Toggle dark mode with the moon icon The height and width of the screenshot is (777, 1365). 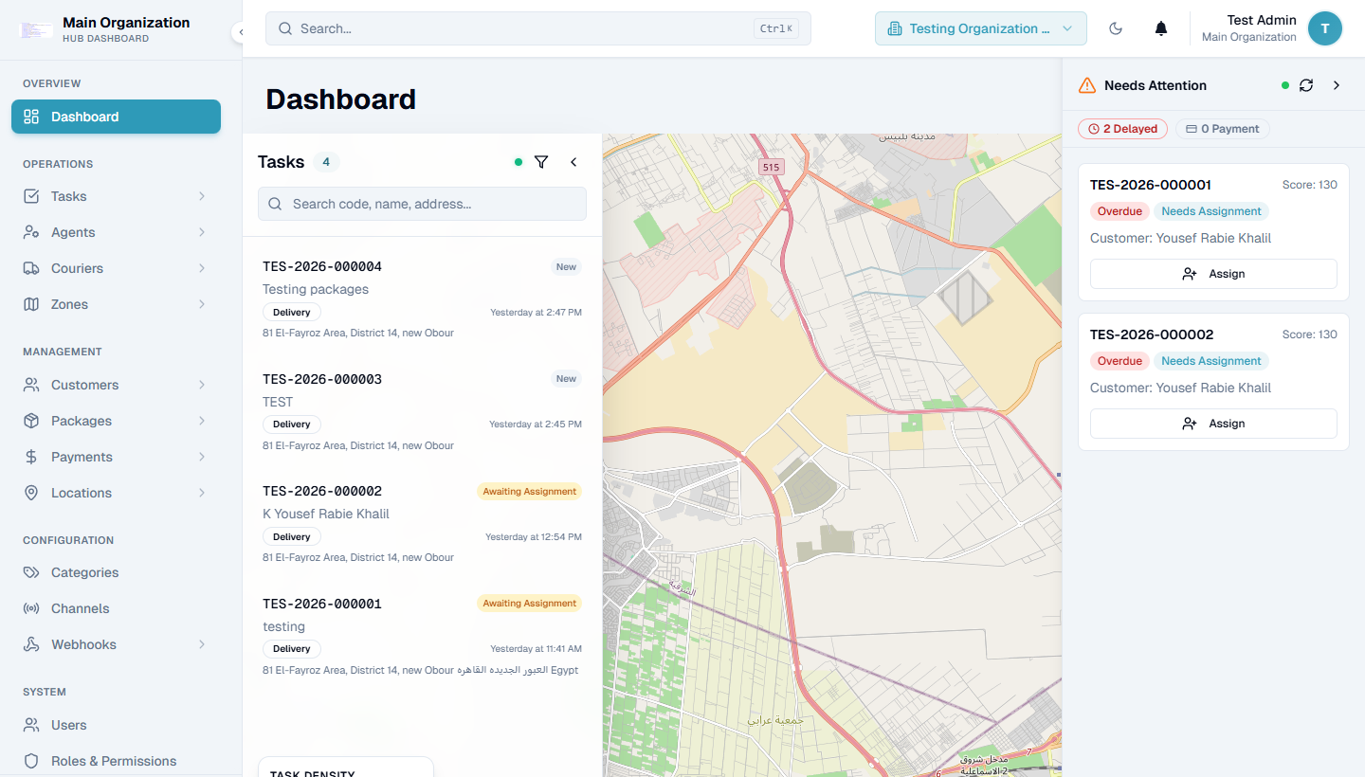point(1116,28)
